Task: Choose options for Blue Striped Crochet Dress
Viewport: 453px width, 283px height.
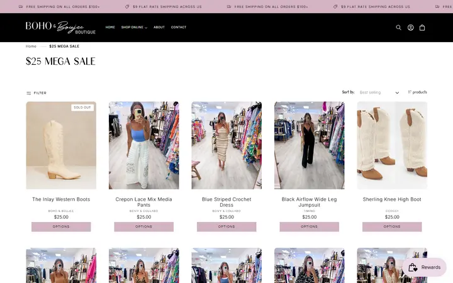Action: point(226,226)
